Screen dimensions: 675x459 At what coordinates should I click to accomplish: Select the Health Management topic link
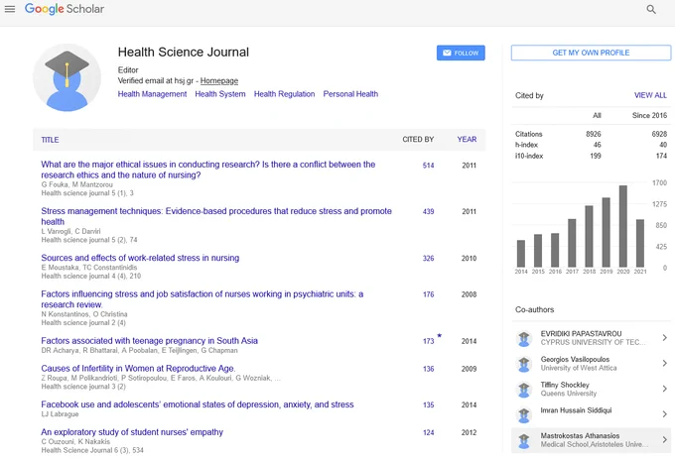[153, 94]
